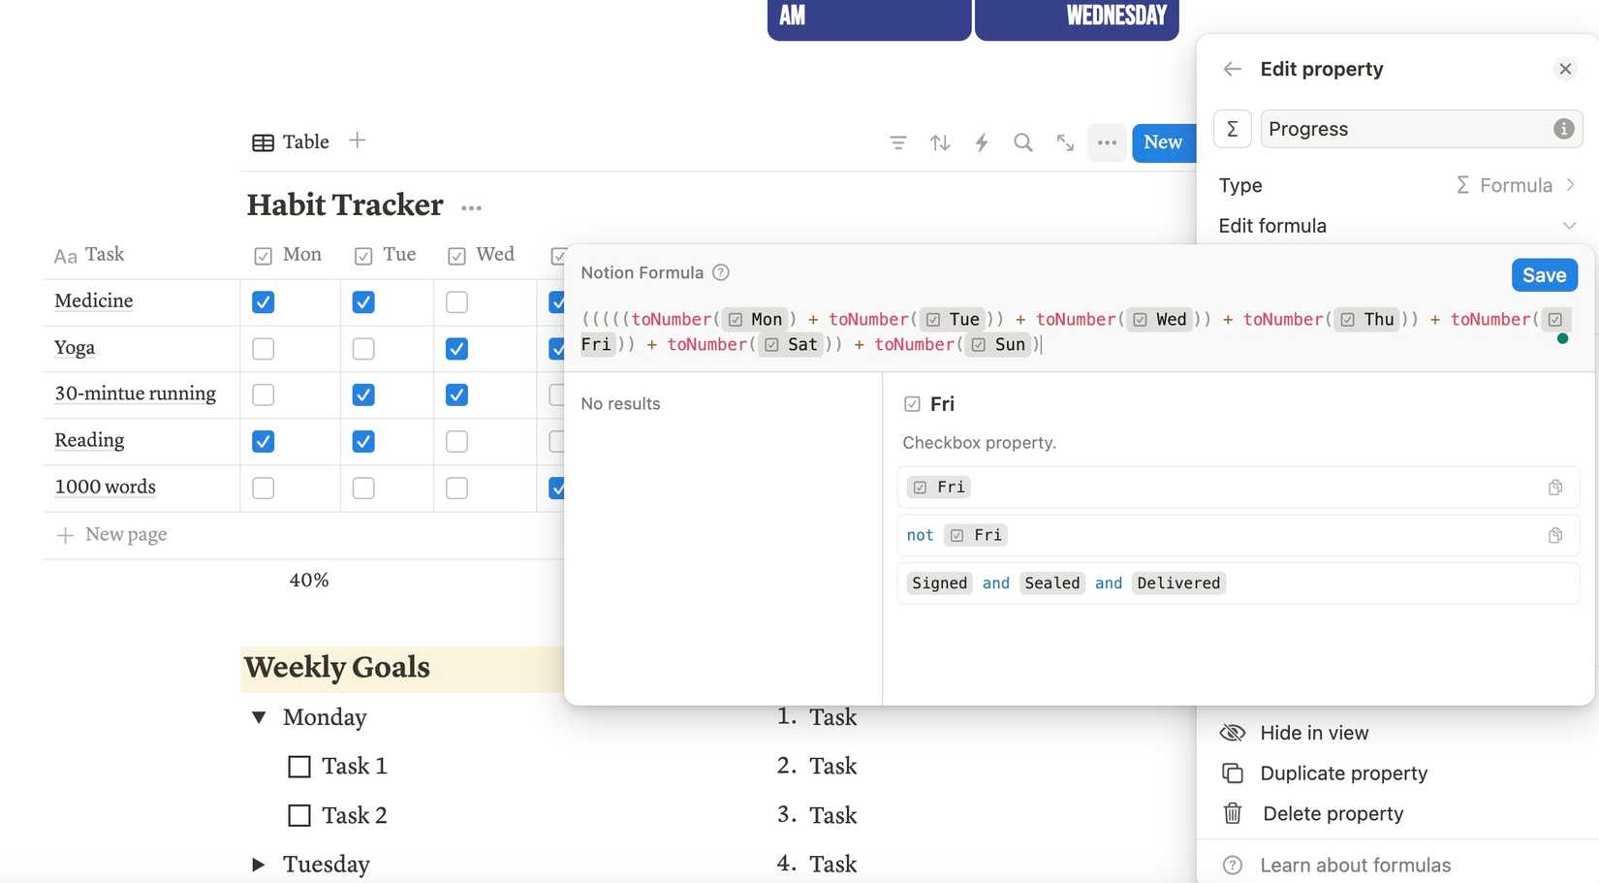Click the Notion Formula help icon
The width and height of the screenshot is (1599, 883).
(x=720, y=272)
